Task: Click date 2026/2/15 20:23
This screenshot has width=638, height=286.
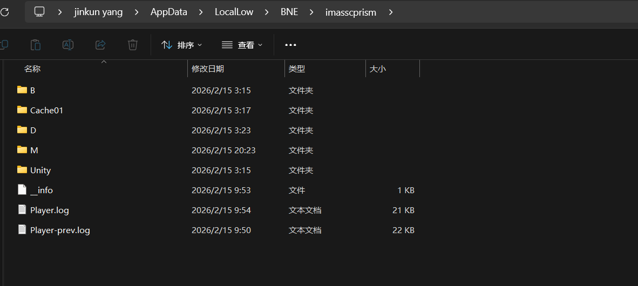Action: coord(223,150)
